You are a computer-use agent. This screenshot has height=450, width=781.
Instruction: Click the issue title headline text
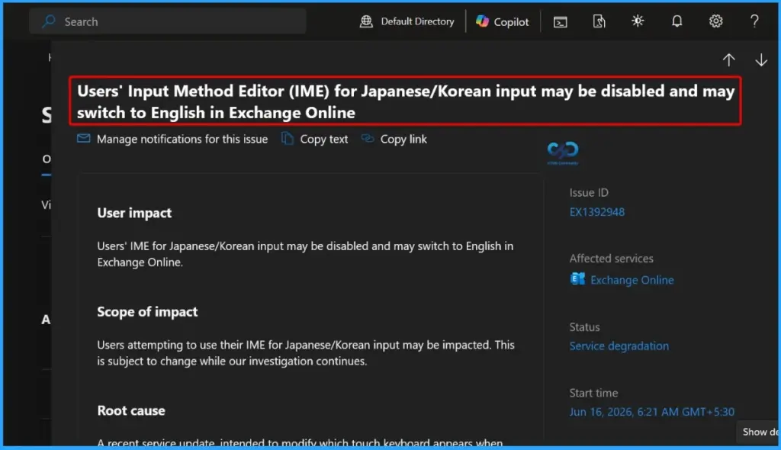coord(406,101)
